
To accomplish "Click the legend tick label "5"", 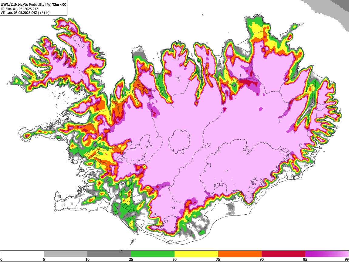I will coord(44,259).
